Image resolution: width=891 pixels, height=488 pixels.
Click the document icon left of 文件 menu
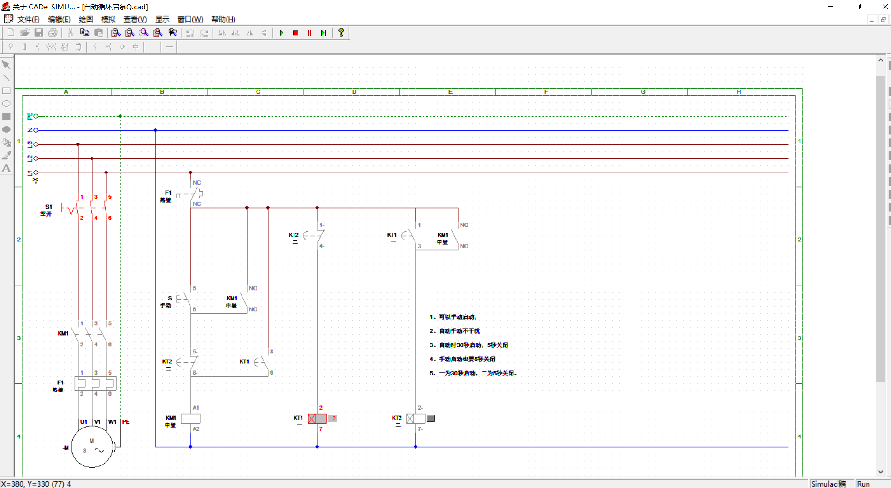click(x=8, y=19)
